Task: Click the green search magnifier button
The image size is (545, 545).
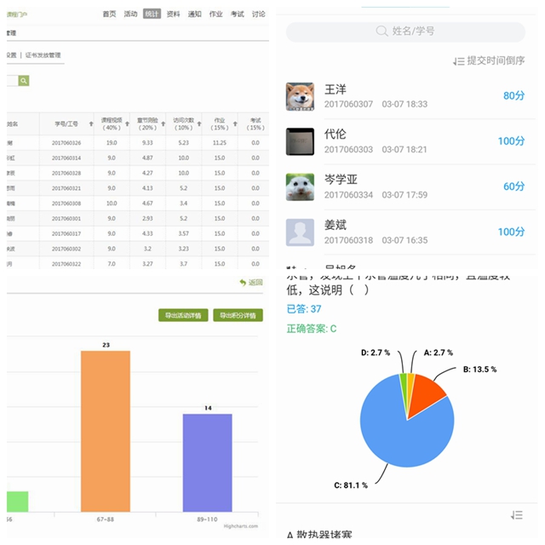Action: [x=24, y=81]
